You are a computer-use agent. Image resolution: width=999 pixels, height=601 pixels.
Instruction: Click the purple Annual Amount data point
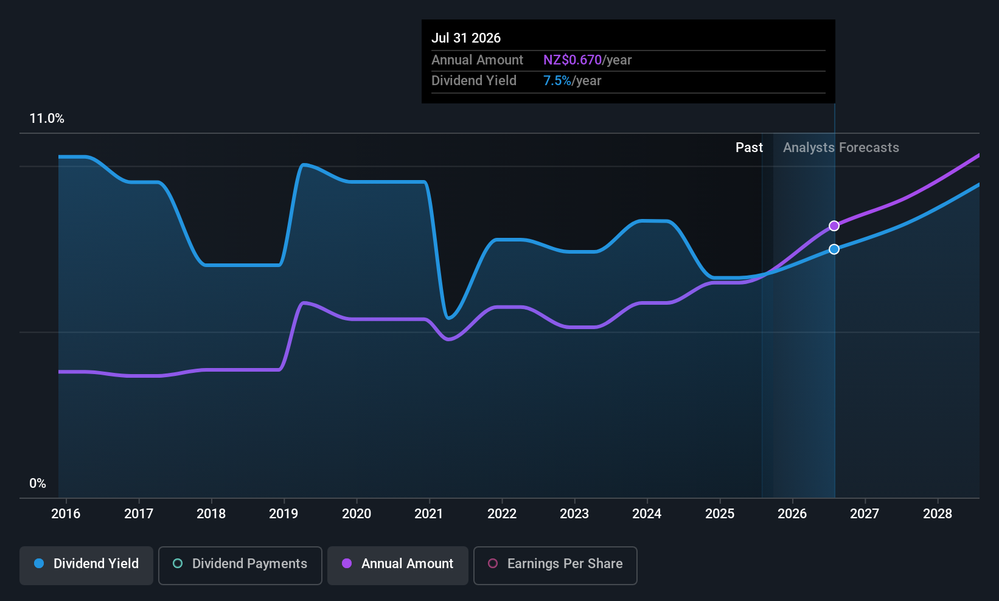(834, 226)
